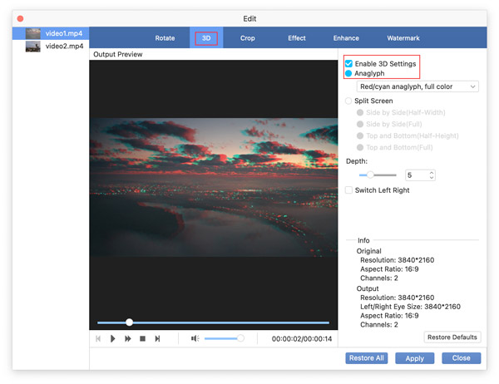The height and width of the screenshot is (384, 499).
Task: Click the Restore Defaults button
Action: [x=452, y=337]
